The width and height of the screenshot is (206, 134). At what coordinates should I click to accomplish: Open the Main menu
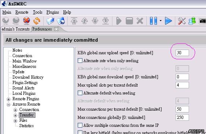pos(7,12)
